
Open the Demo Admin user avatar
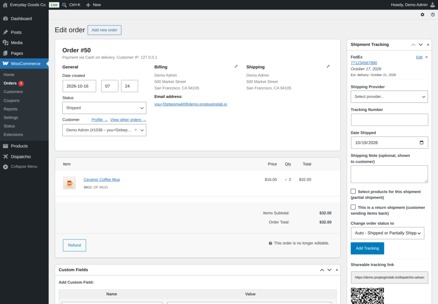(x=432, y=5)
